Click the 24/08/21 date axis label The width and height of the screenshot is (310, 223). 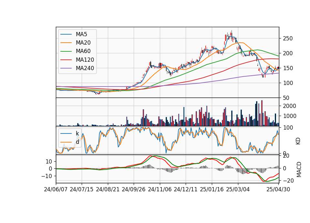tap(108, 189)
